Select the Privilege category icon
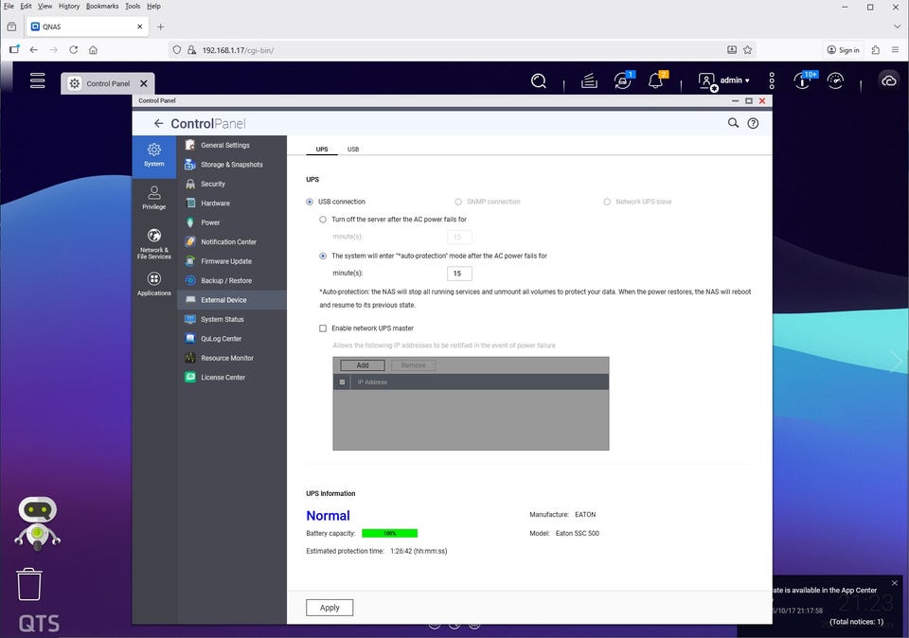The width and height of the screenshot is (909, 638). pyautogui.click(x=153, y=197)
